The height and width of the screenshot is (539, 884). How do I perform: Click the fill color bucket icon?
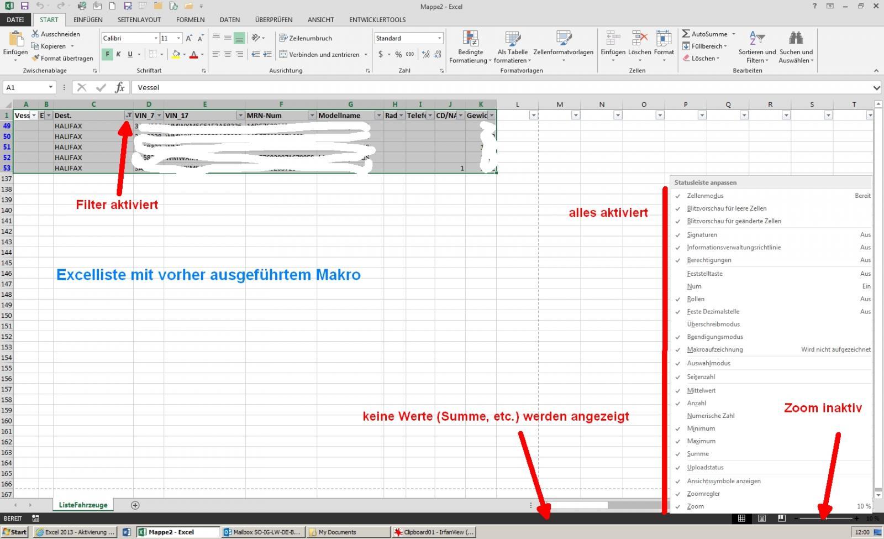(176, 54)
